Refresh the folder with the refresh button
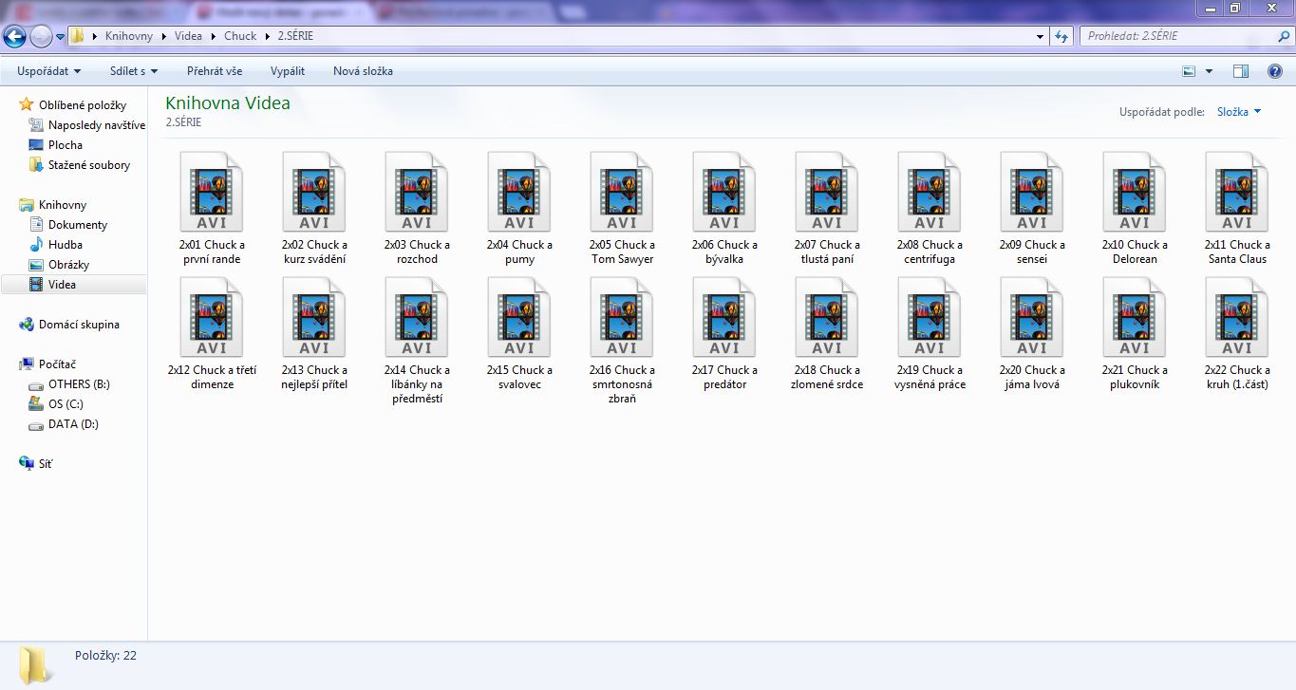This screenshot has height=690, width=1296. click(x=1062, y=36)
